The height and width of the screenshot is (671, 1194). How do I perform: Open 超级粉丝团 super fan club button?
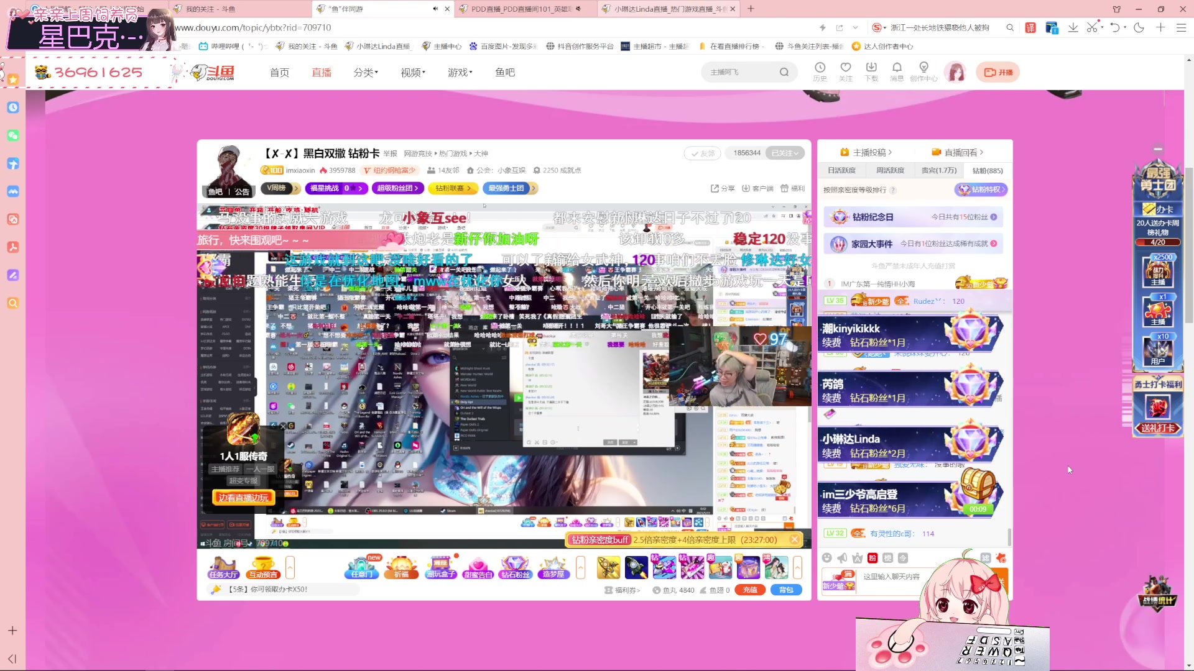397,188
